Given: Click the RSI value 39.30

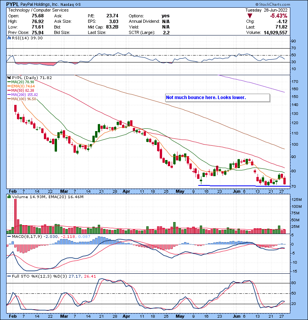Looking at the screenshot, I should click(x=37, y=38).
